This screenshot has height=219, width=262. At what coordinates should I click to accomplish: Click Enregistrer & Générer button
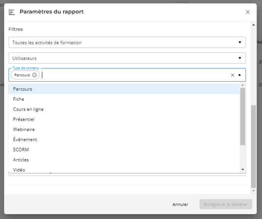click(x=226, y=205)
